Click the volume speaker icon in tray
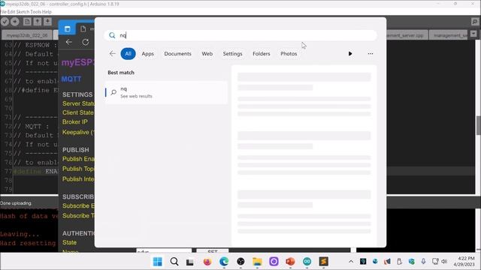This screenshot has width=481, height=270. (x=444, y=262)
